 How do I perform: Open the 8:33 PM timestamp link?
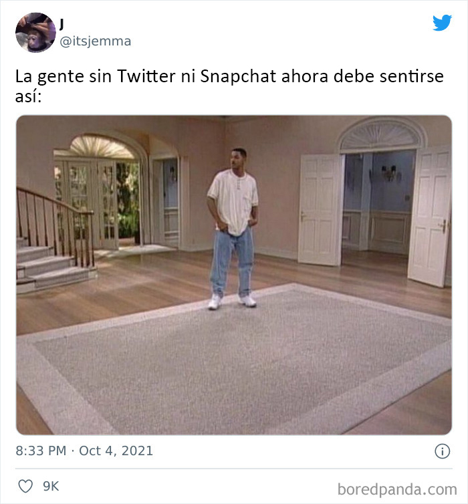(41, 451)
